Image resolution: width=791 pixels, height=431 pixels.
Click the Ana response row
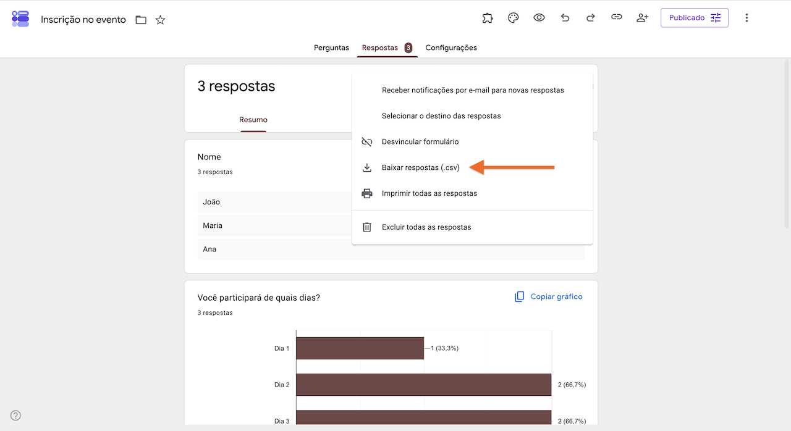(391, 249)
